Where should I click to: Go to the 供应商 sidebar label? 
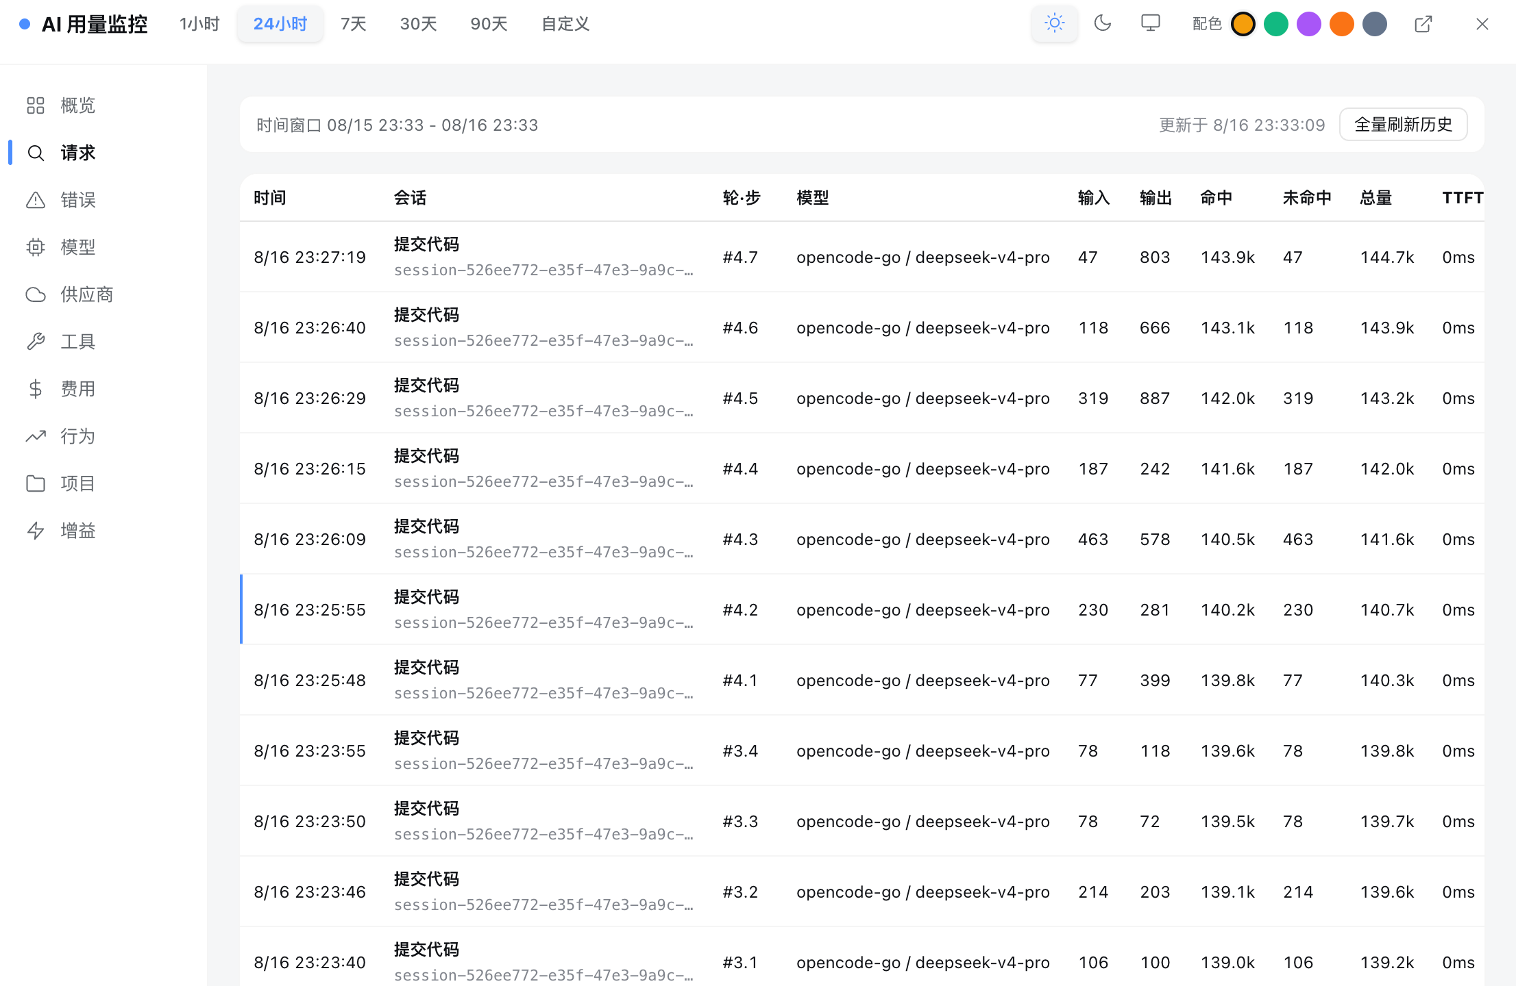(87, 294)
